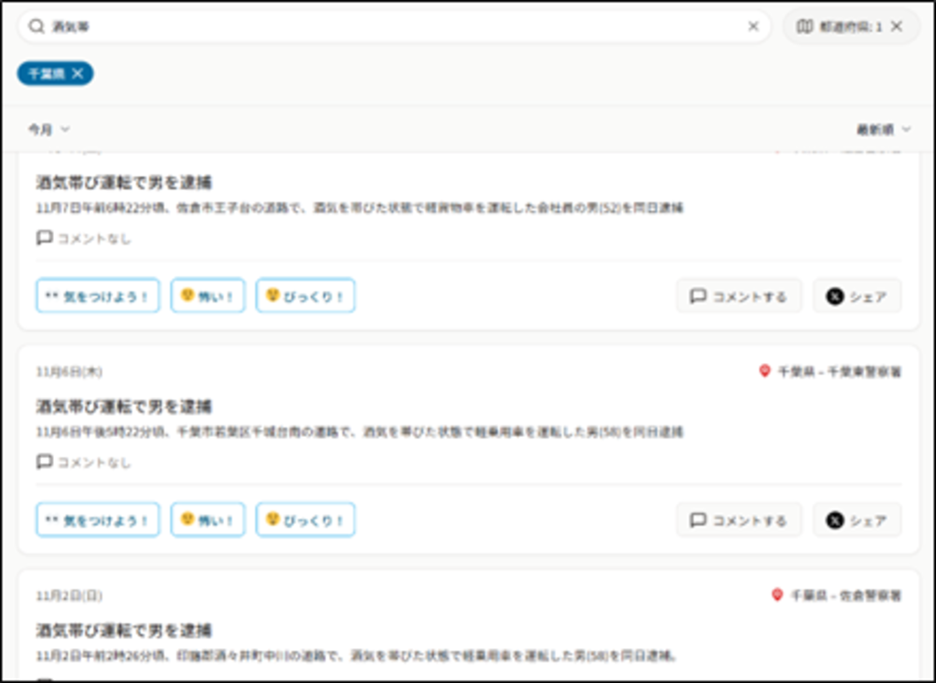
Task: Toggle 怖い！ reaction on first post
Action: pos(207,296)
